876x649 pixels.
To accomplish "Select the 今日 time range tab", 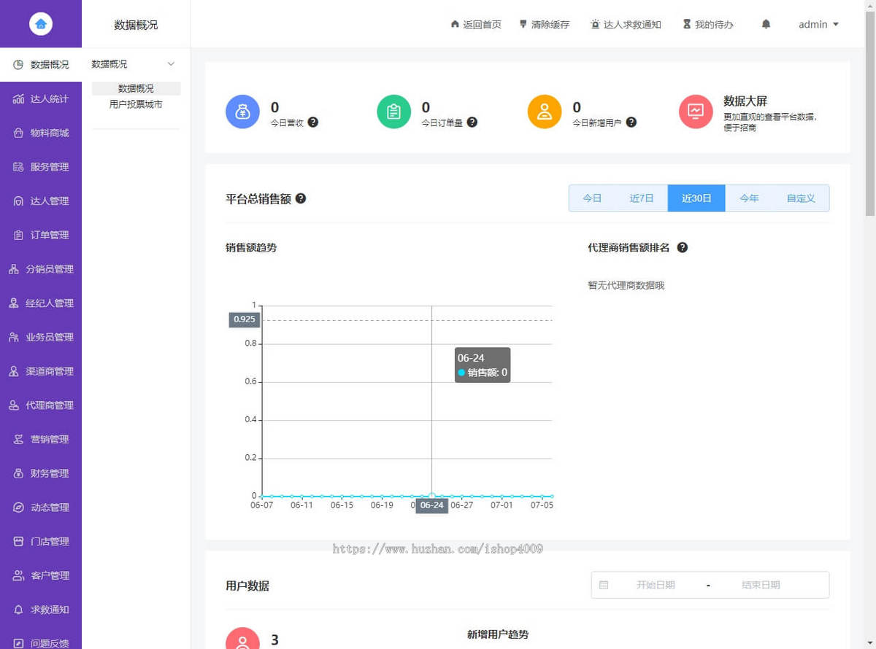I will coord(592,198).
